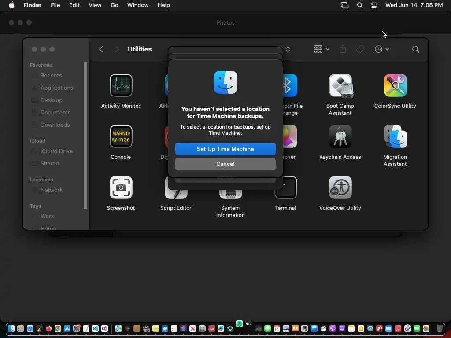Open the Group By dropdown in toolbar
This screenshot has height=338, width=451.
[x=322, y=49]
